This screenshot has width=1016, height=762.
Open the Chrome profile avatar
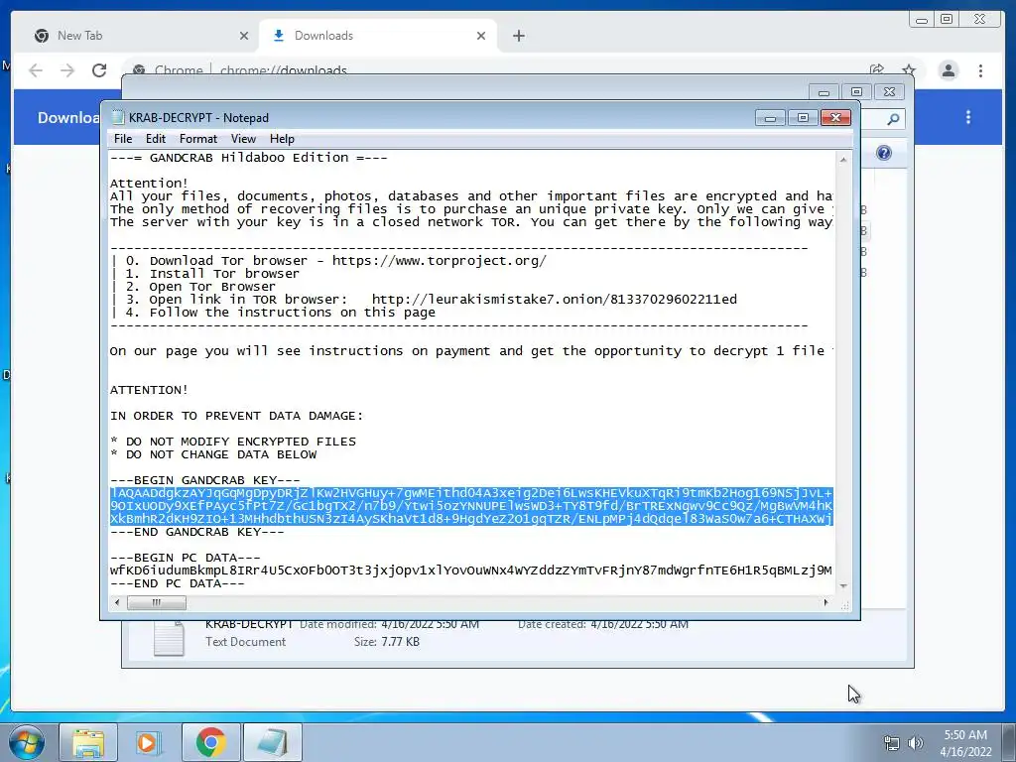point(948,70)
